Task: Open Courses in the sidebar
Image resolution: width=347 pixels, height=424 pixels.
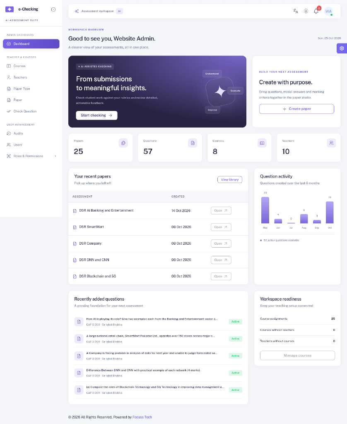Action: tap(31, 66)
